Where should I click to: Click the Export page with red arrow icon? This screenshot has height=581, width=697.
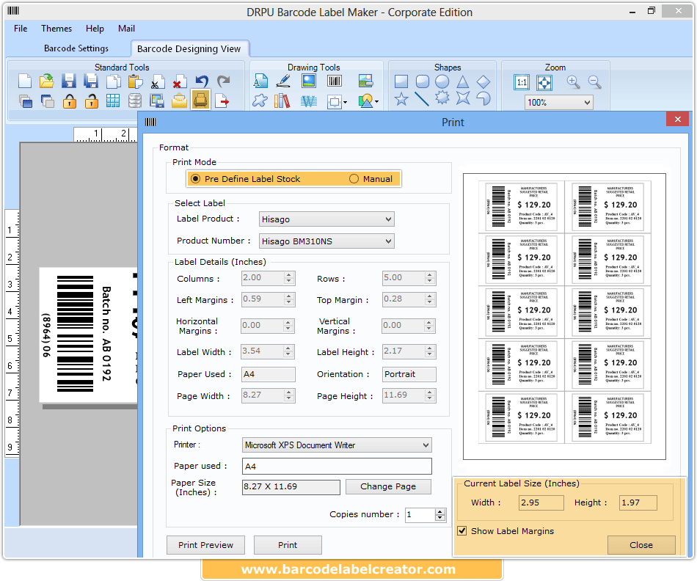(x=222, y=101)
